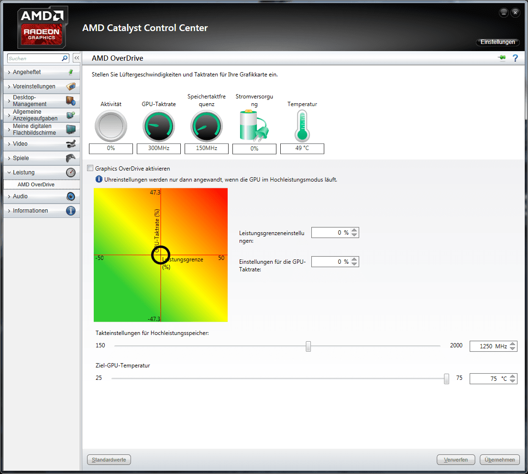This screenshot has width=528, height=474.
Task: Decrease GPU-Taktrate setting with down arrow
Action: (x=354, y=264)
